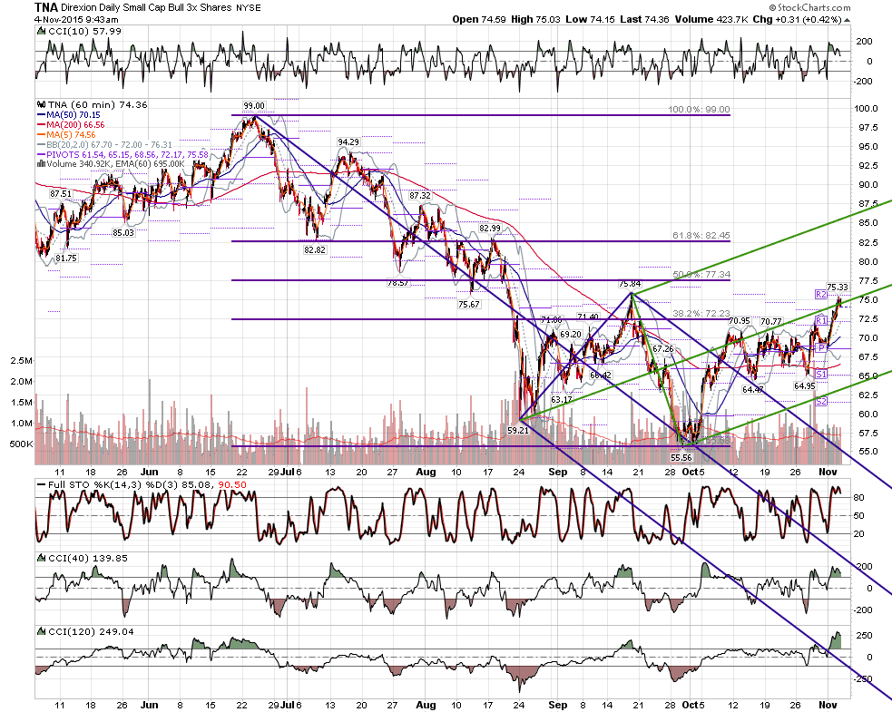Click the 85.03 price label
Screen dimensions: 892x712
click(123, 232)
